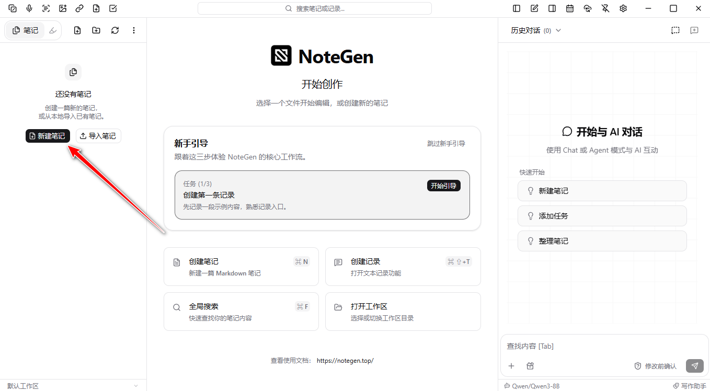Click the file-plus icon in the top toolbar
710x391 pixels.
(96, 8)
